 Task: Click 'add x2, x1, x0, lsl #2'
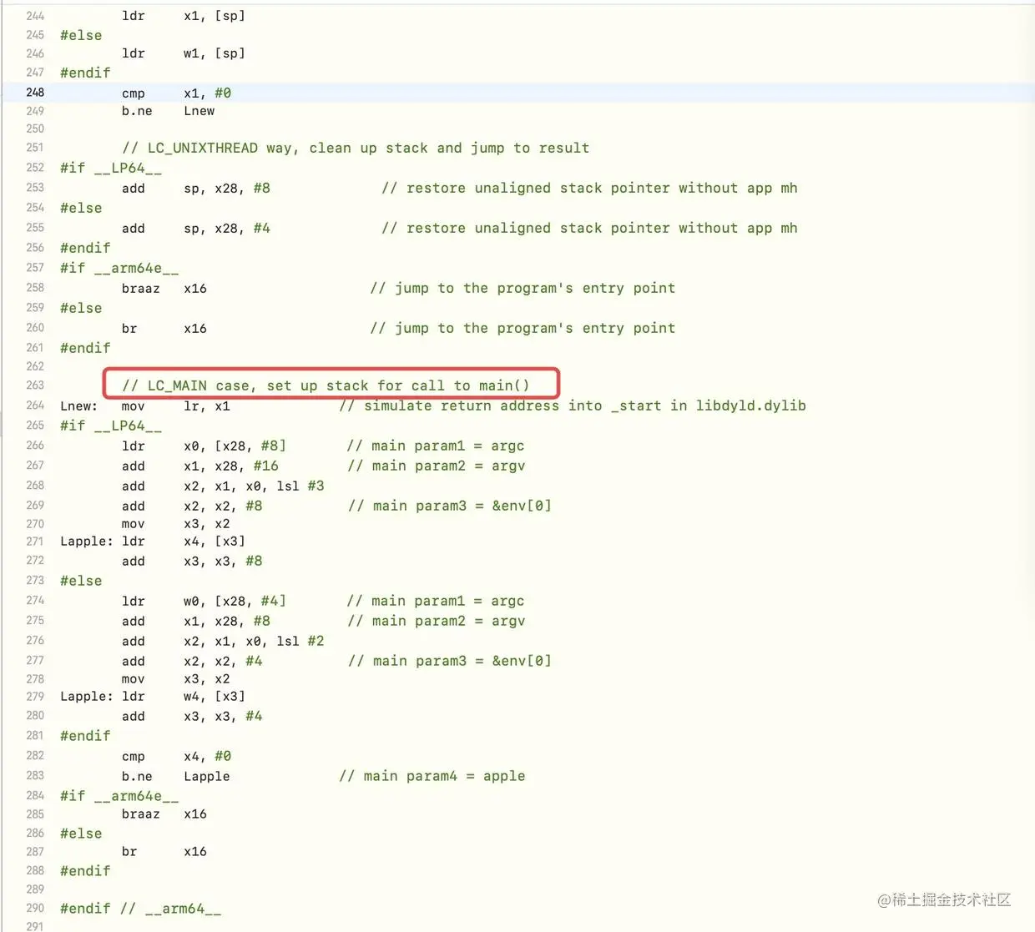tap(223, 641)
